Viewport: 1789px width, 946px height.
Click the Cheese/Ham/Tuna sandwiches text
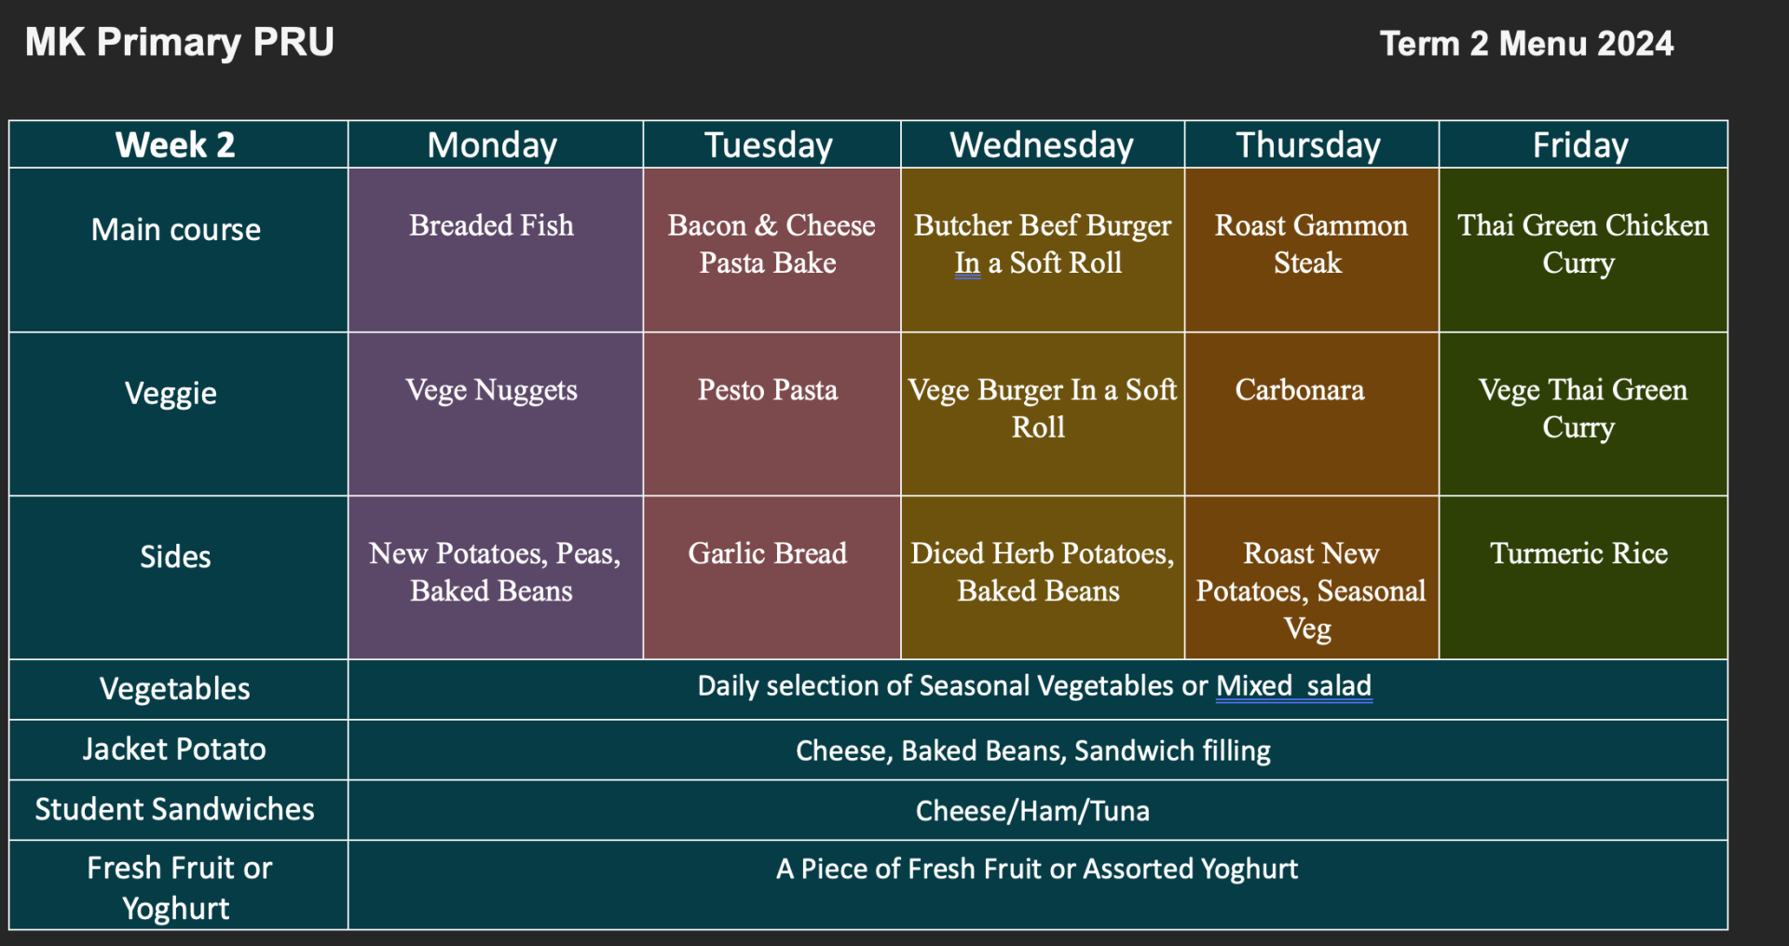1032,811
